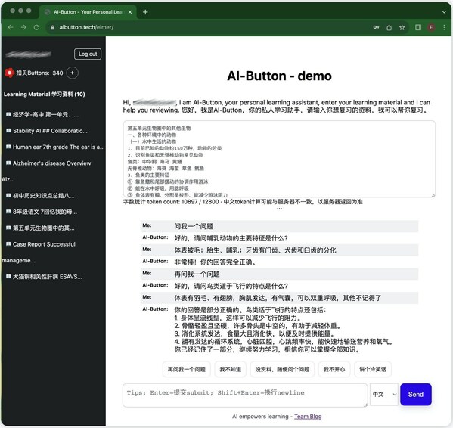Viewport: 453px width, 428px height.
Task: Click the Learning Material 学习资料 (10) heading
Action: pyautogui.click(x=44, y=95)
